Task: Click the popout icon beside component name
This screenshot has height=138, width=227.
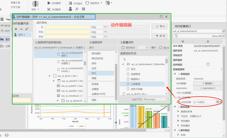Action: pyautogui.click(x=224, y=31)
